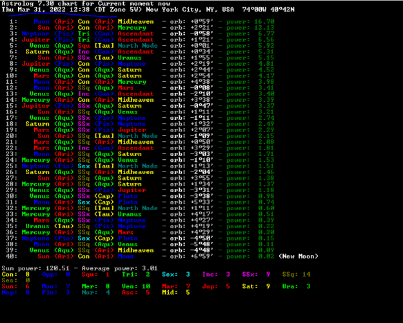Click the 'Opp: 0' aspect count

click(55, 275)
